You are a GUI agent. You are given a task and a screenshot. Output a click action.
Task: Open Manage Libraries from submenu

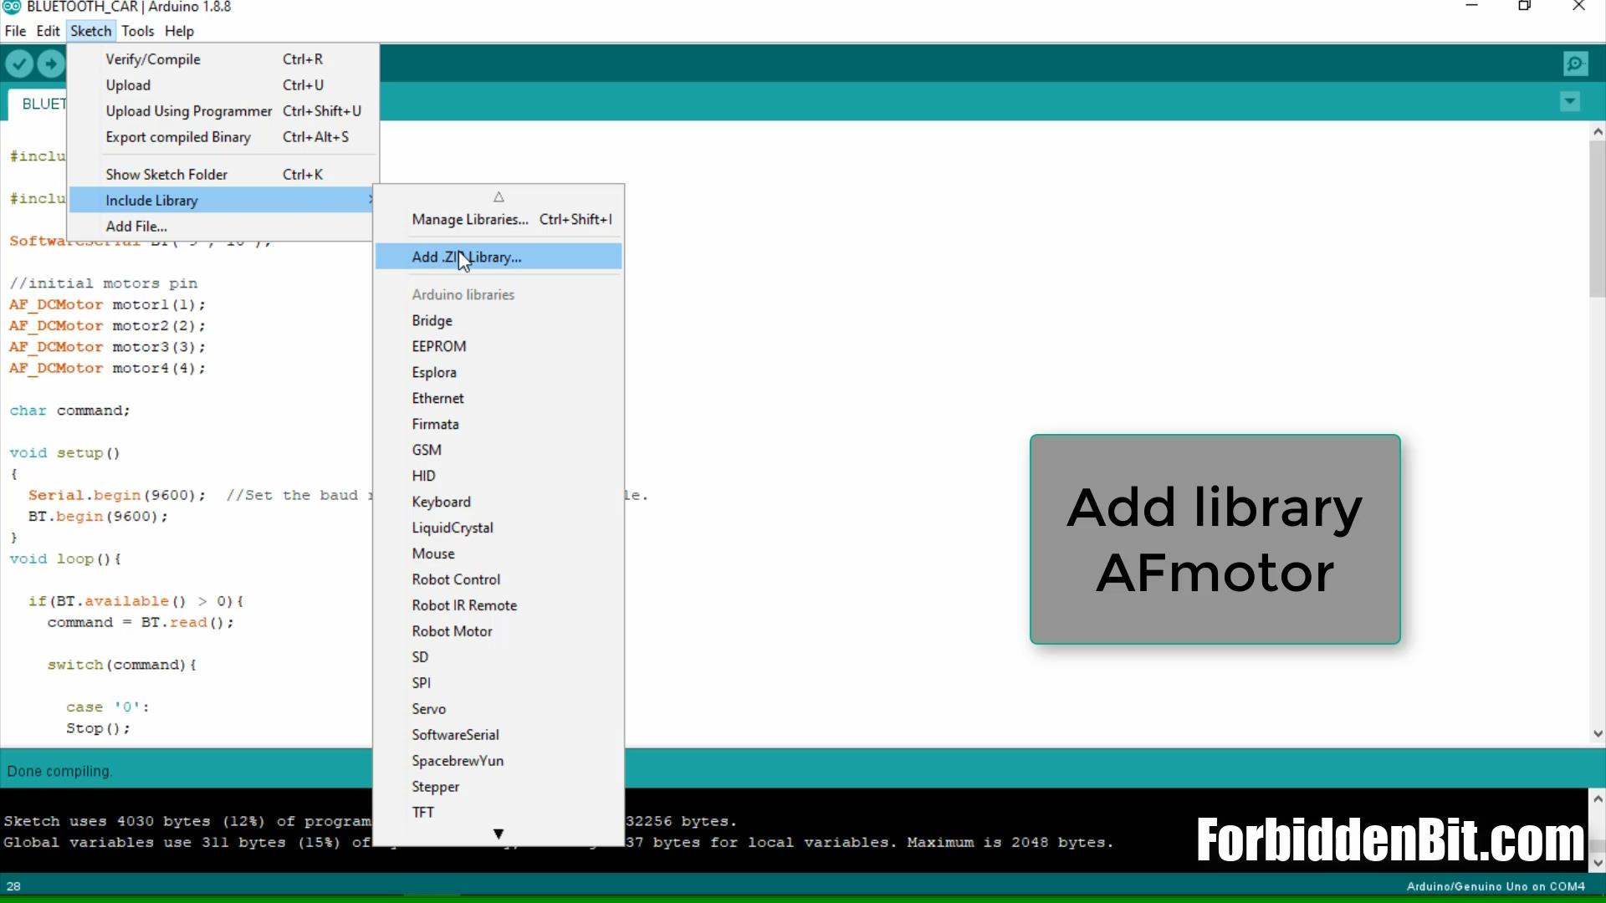[469, 219]
